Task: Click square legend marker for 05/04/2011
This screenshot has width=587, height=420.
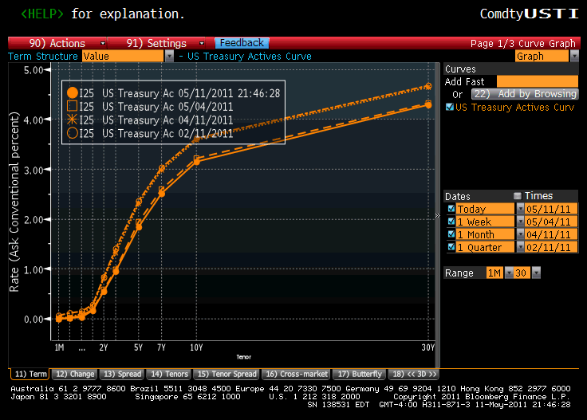Action: pos(73,106)
